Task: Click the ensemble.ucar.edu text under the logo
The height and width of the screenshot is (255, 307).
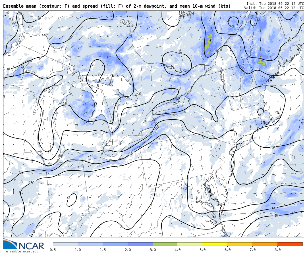Action: pyautogui.click(x=22, y=252)
